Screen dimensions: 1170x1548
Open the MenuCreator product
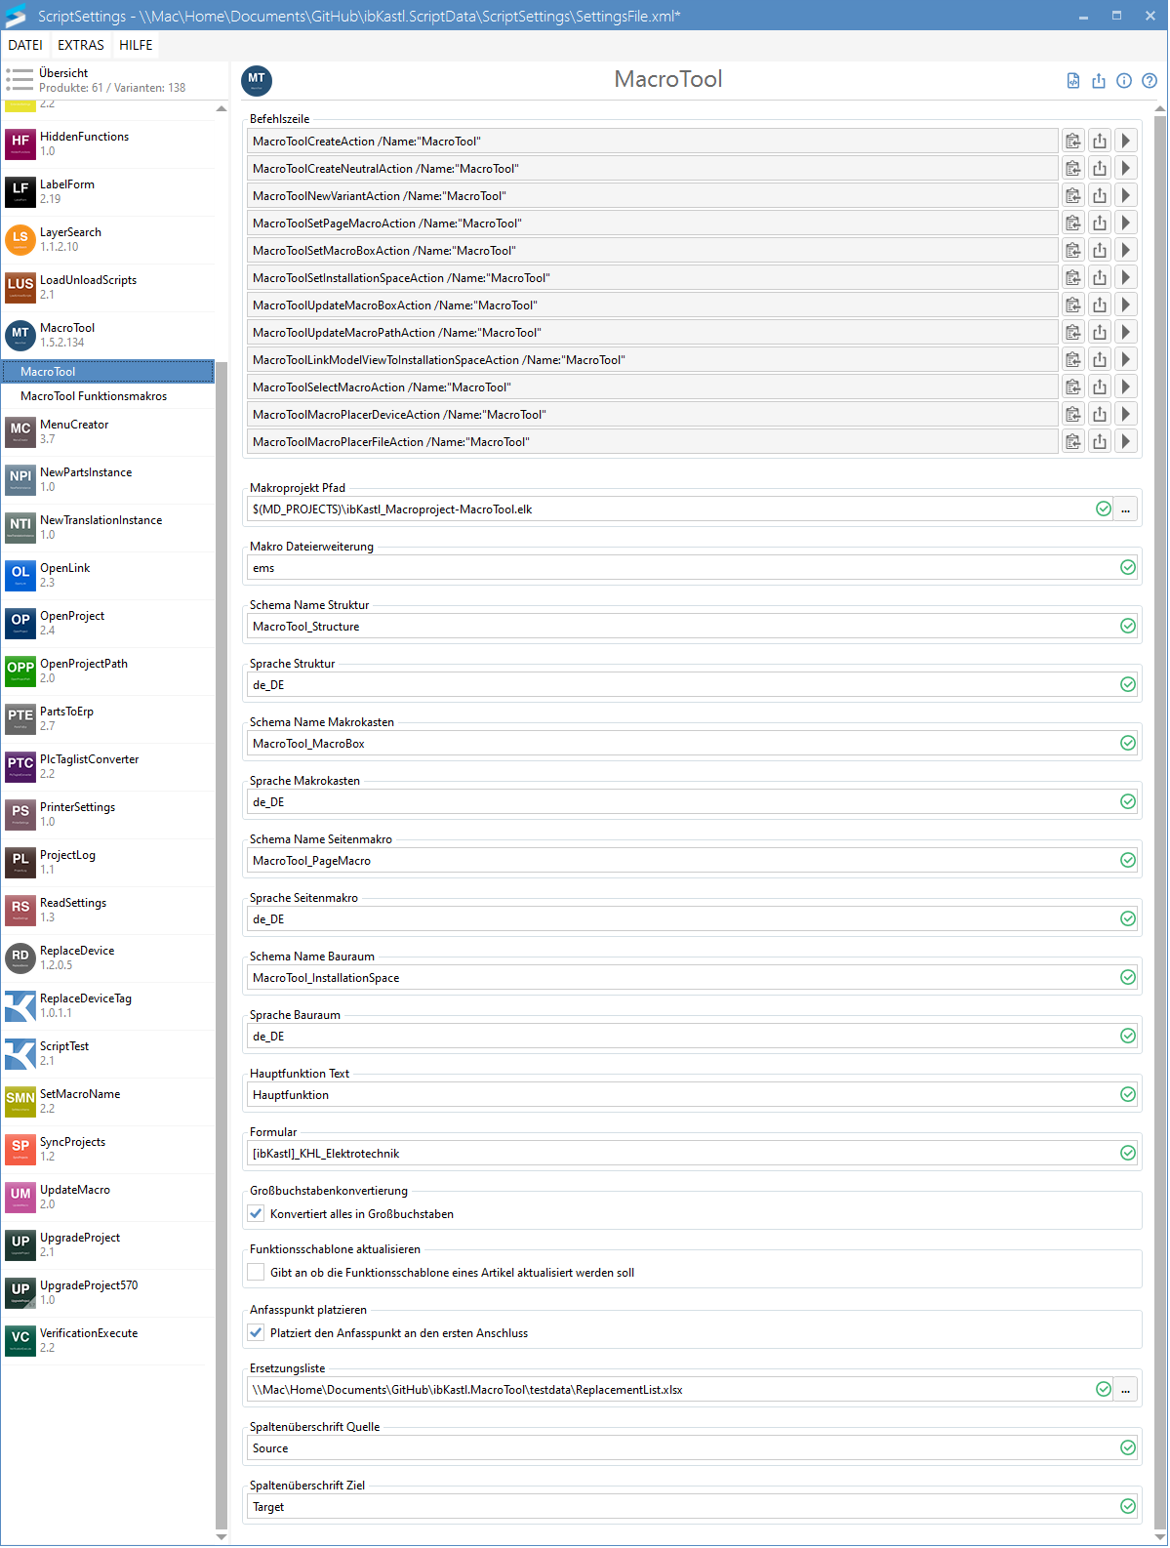click(107, 432)
